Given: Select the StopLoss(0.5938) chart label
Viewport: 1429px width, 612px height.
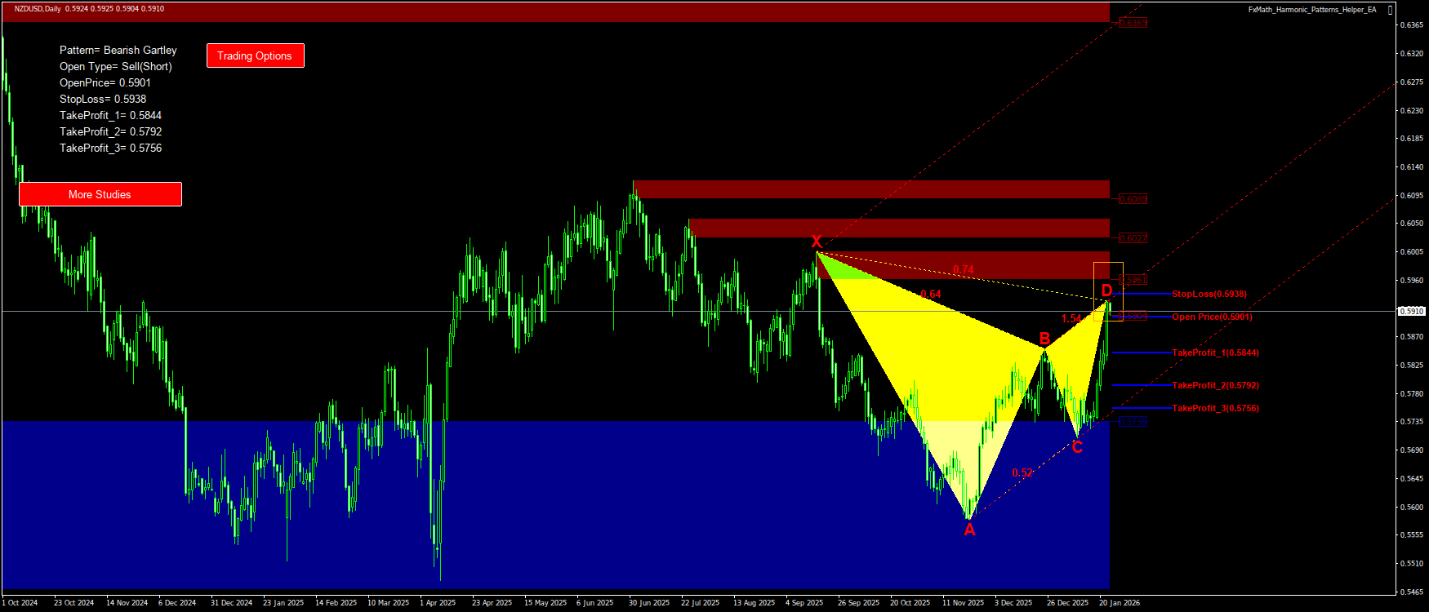Looking at the screenshot, I should 1209,294.
